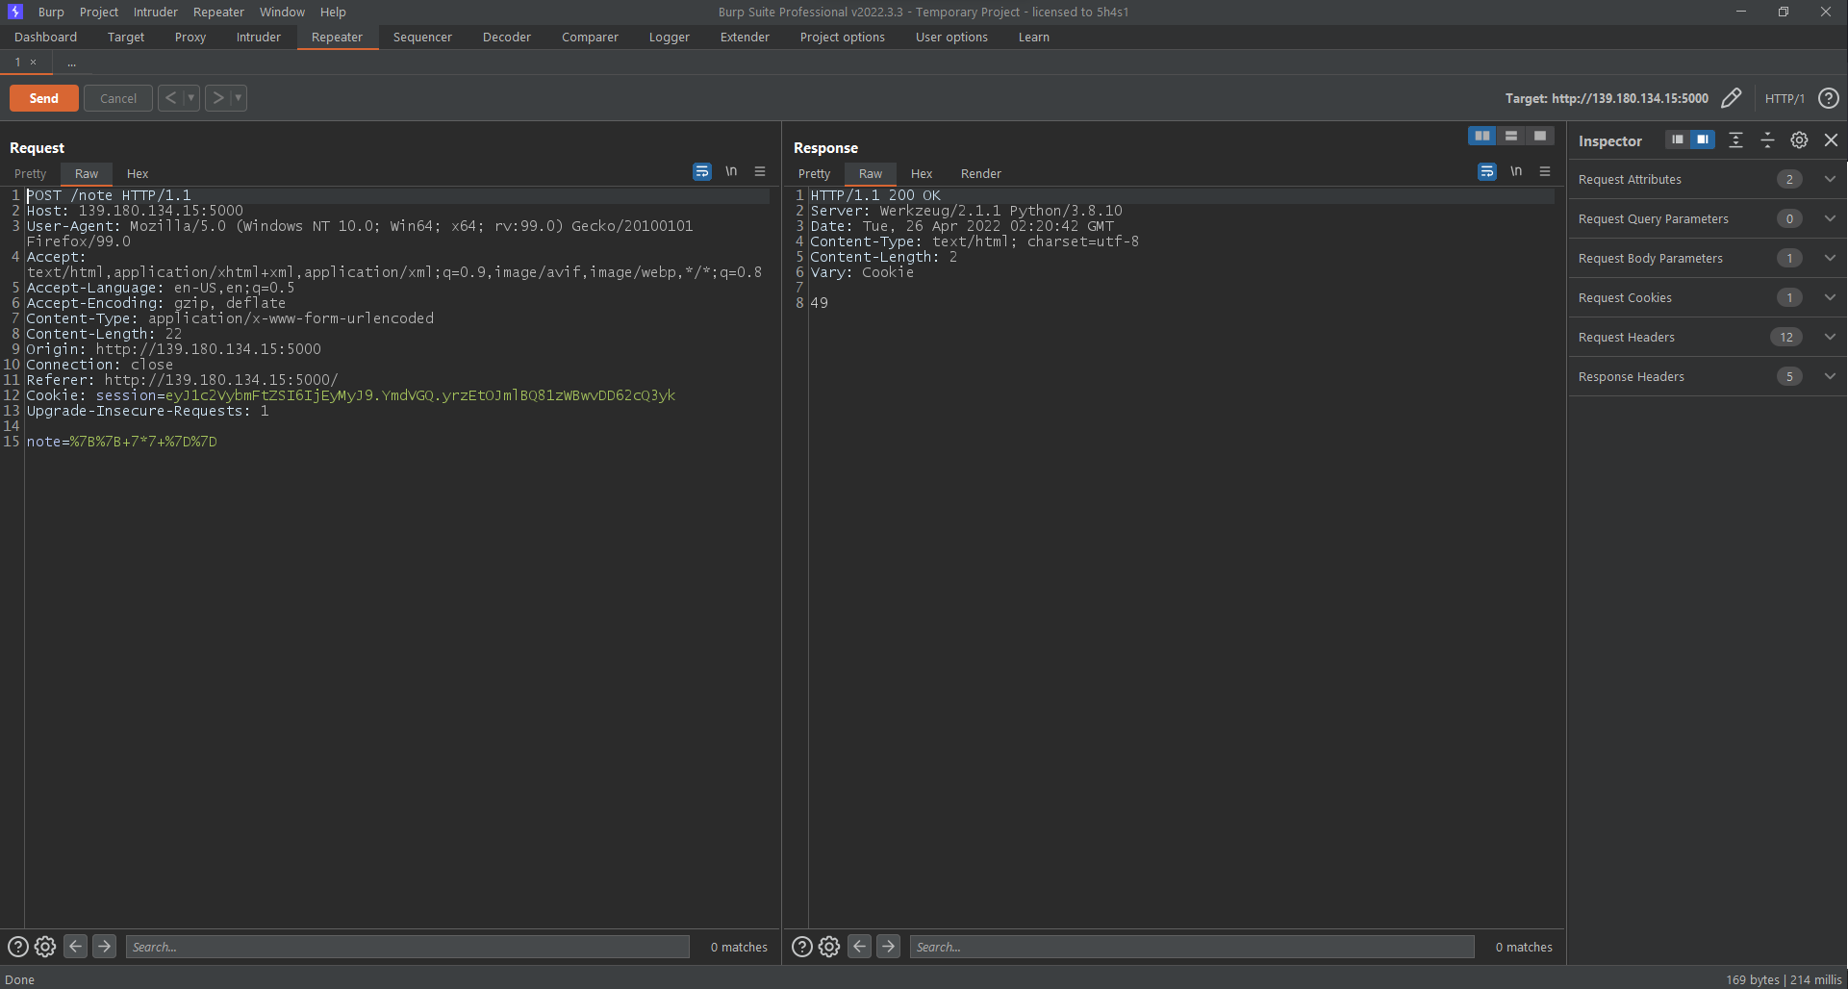This screenshot has width=1848, height=989.
Task: Close the Inspector panel
Action: point(1831,140)
